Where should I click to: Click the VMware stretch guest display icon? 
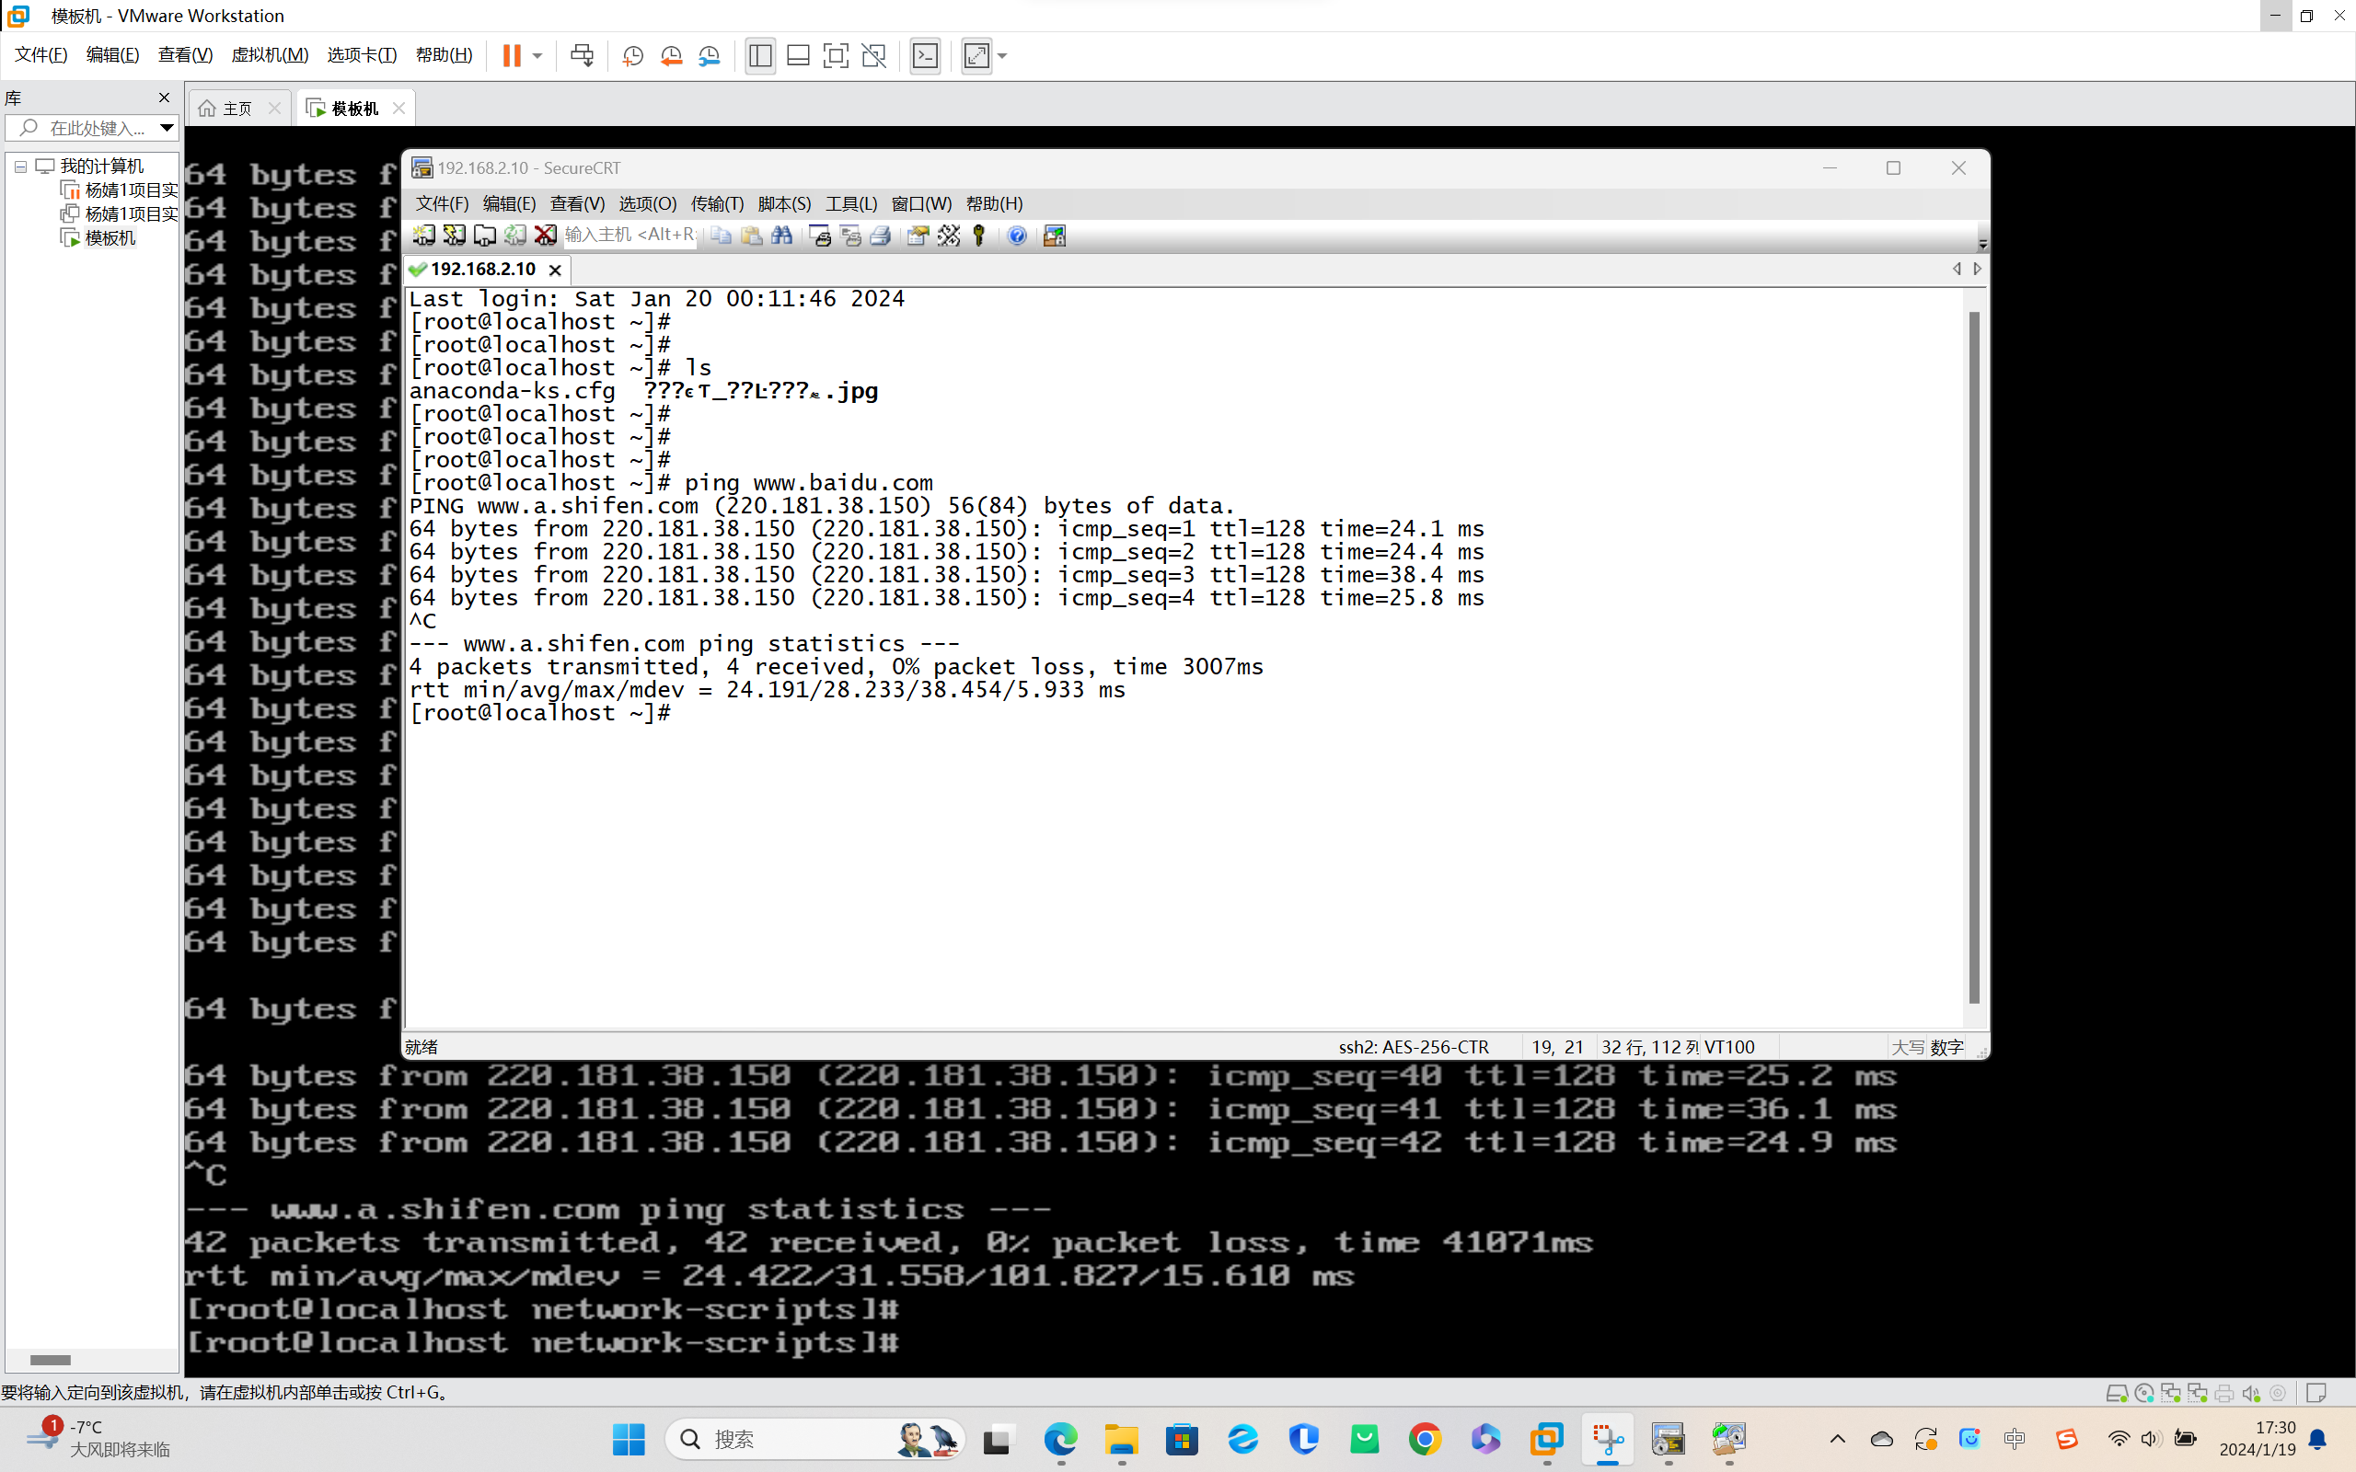point(976,55)
